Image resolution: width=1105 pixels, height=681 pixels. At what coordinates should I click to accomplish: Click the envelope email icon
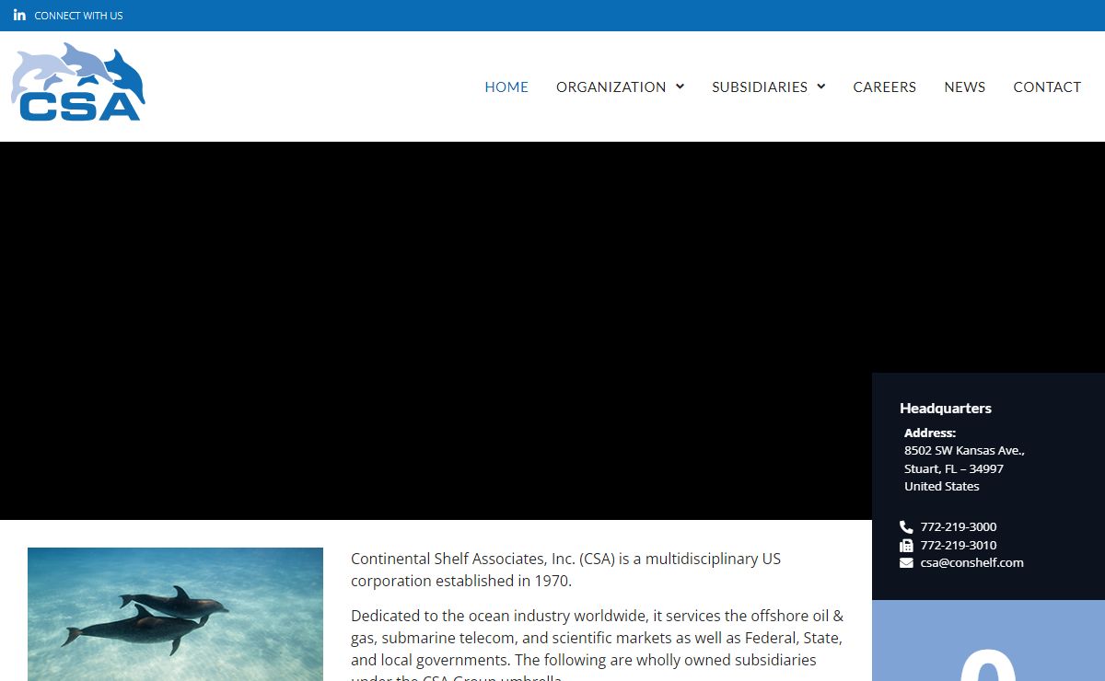pyautogui.click(x=906, y=562)
